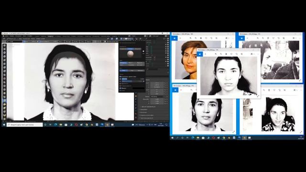Image resolution: width=306 pixels, height=172 pixels.
Task: Click blue 'all photos' button in short-haired woman viewer
Action: coord(175,90)
